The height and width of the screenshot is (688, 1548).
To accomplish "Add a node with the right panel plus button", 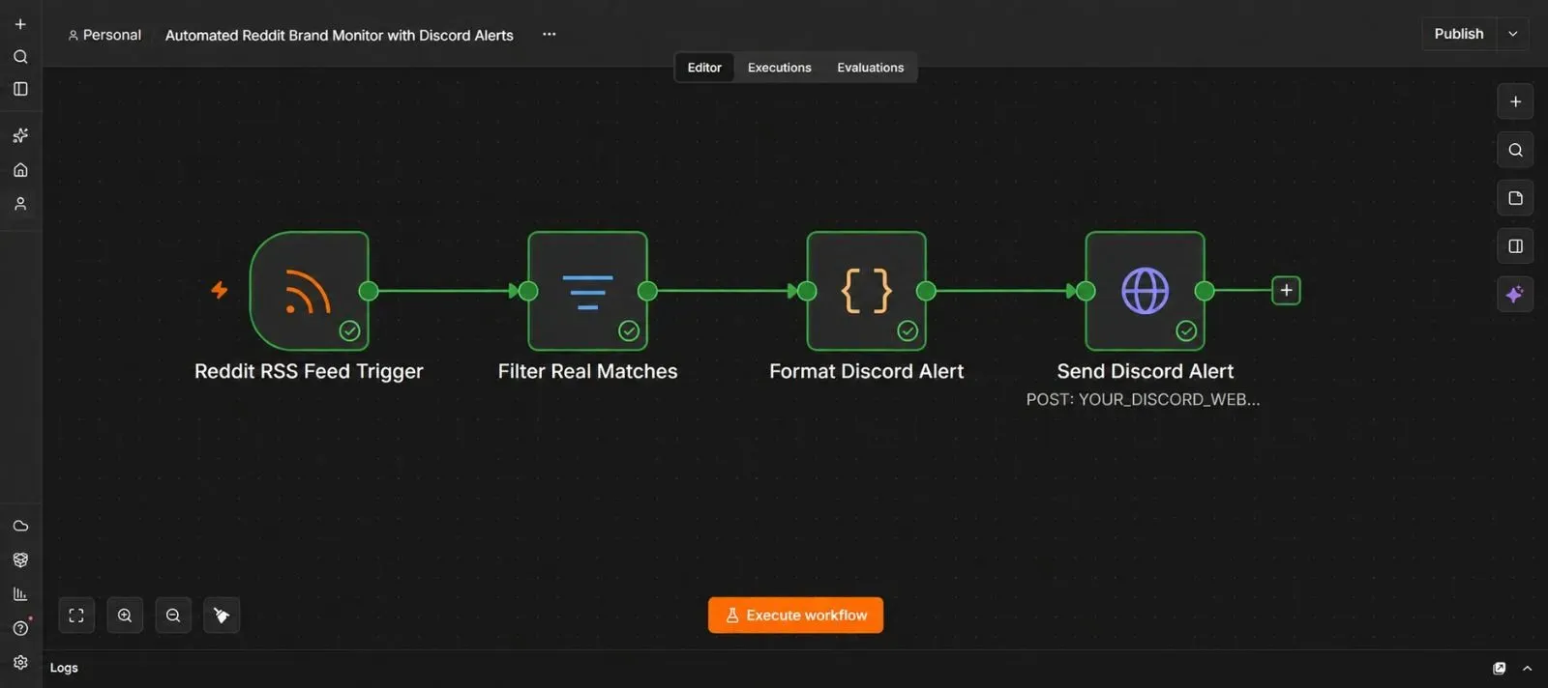I will tap(1515, 101).
